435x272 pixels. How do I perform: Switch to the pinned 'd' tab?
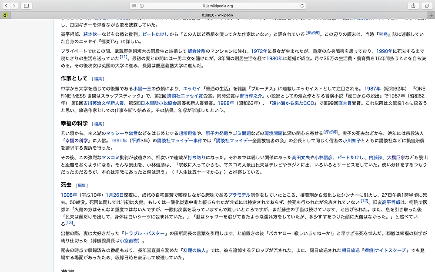[5, 15]
